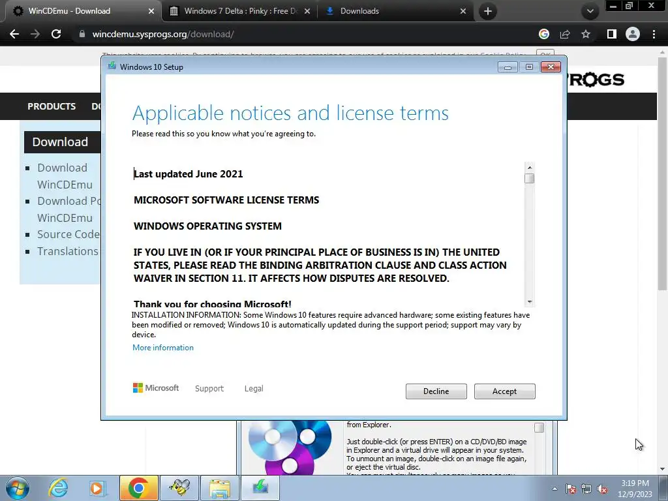Accept the Windows 10 license terms
This screenshot has width=668, height=501.
[x=504, y=391]
